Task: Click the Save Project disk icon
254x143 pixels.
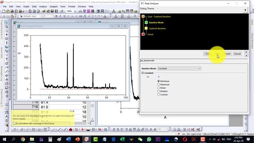Action: pos(52,11)
